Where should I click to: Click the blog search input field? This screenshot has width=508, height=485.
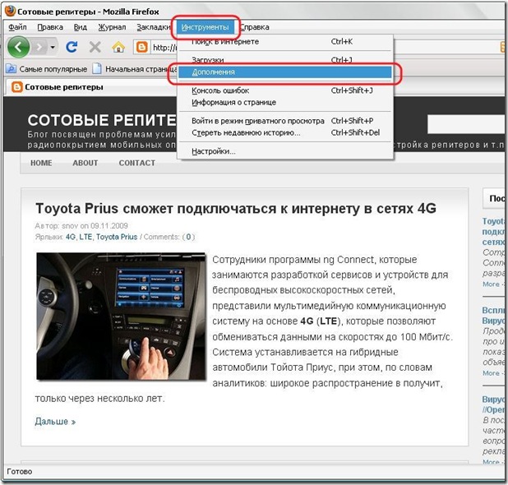pos(467,124)
